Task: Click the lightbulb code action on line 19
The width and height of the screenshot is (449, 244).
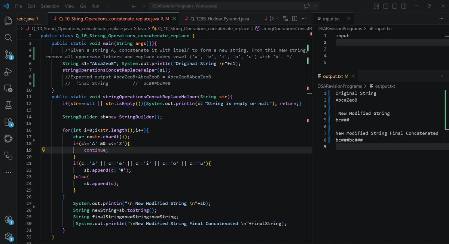Action: click(x=43, y=150)
